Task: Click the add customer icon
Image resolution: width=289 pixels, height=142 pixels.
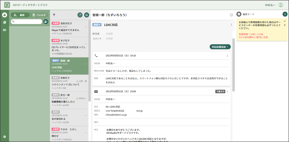Action: pos(46,22)
